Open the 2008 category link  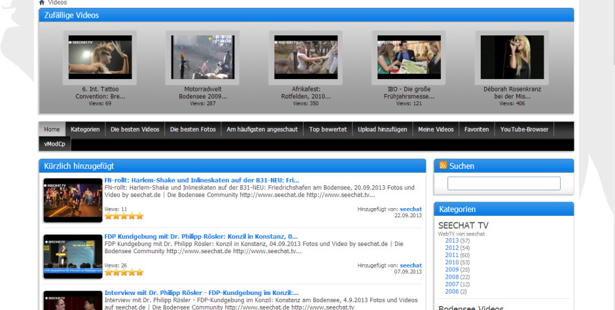452,277
